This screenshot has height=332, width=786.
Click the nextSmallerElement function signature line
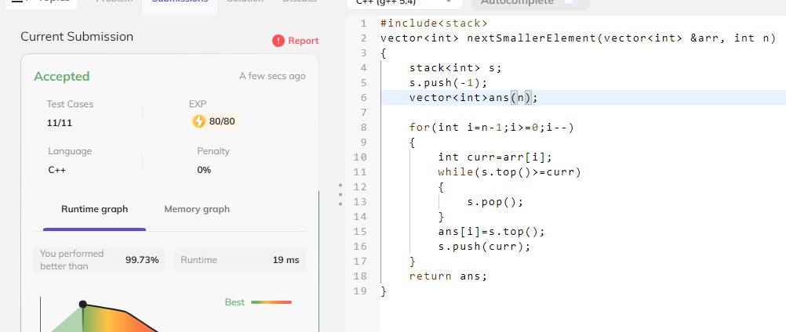578,38
